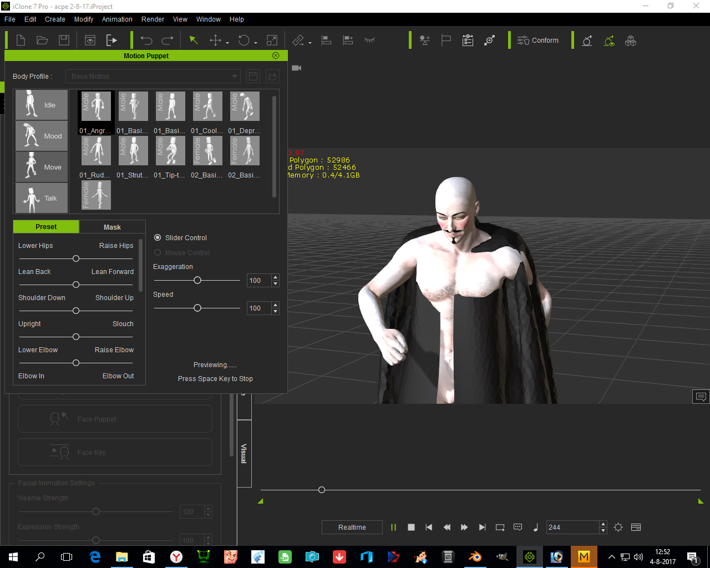710x568 pixels.
Task: Select the Move motion category
Action: (42, 167)
